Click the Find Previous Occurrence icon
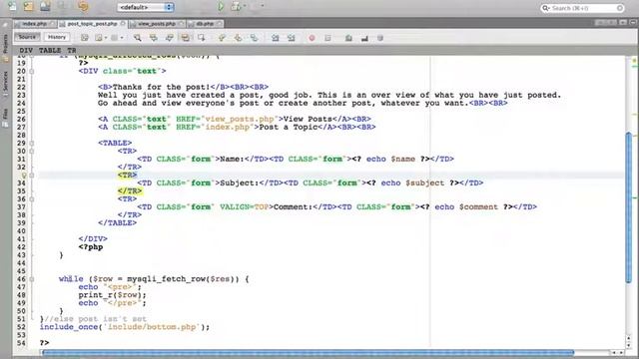The height and width of the screenshot is (359, 639). (154, 38)
